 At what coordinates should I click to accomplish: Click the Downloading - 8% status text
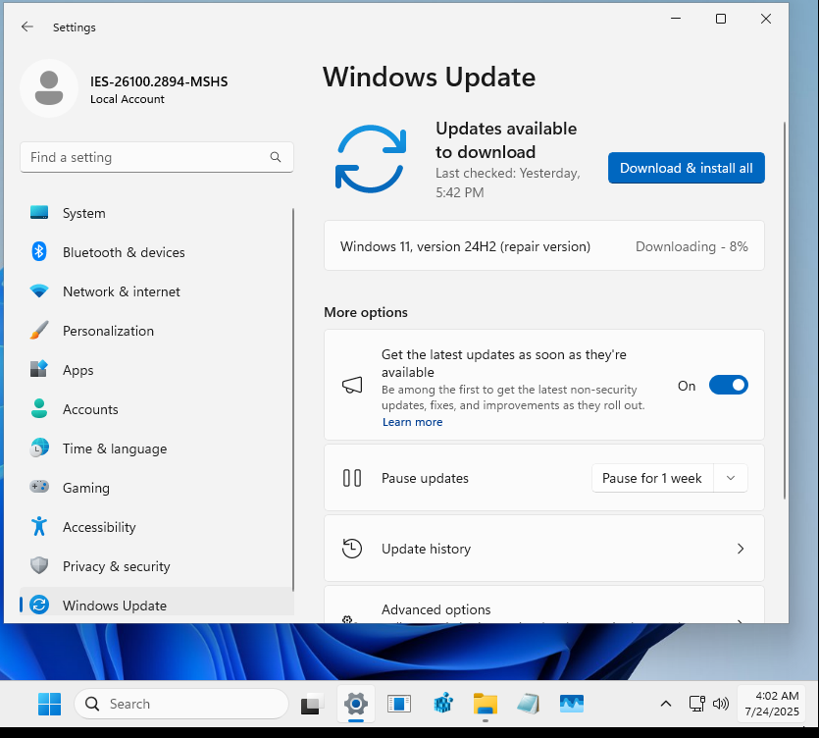691,246
